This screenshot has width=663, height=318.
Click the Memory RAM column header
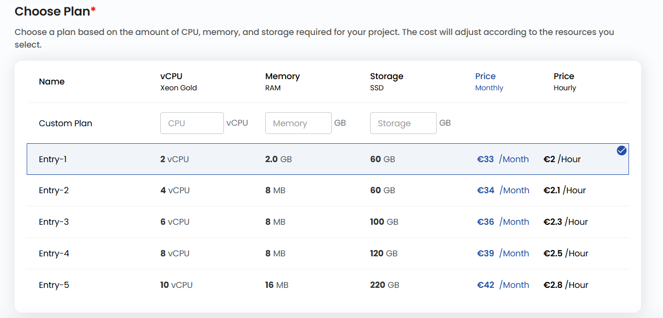point(282,82)
